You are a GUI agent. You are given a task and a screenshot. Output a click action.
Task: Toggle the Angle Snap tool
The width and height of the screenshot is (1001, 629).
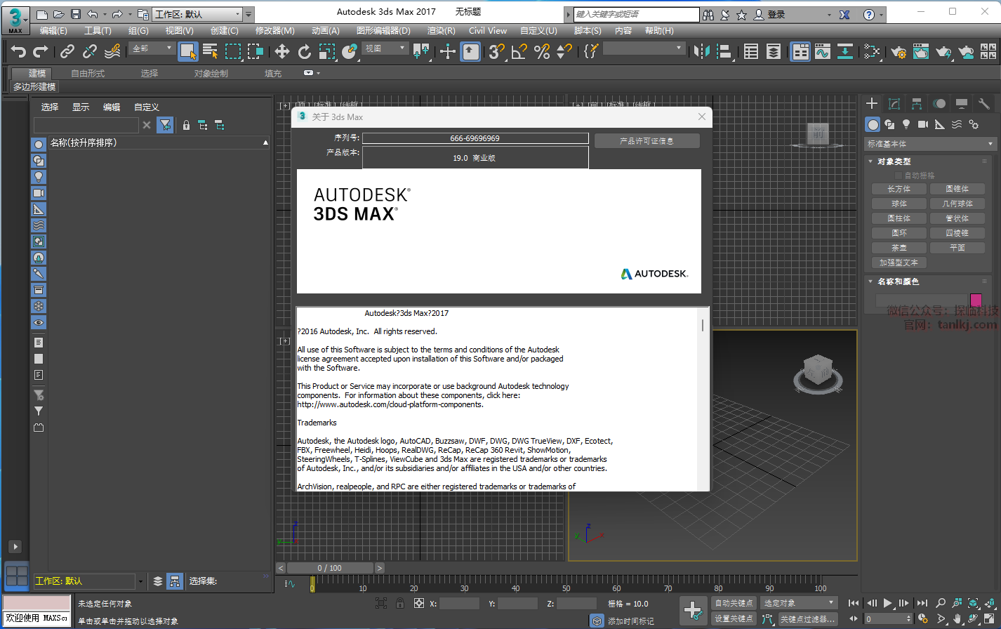(x=519, y=51)
